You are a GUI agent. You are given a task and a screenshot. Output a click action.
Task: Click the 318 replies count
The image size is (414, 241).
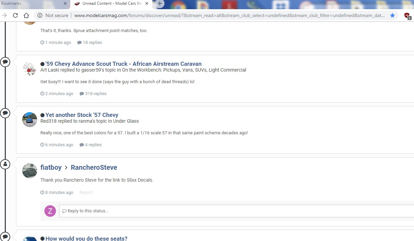tap(93, 94)
